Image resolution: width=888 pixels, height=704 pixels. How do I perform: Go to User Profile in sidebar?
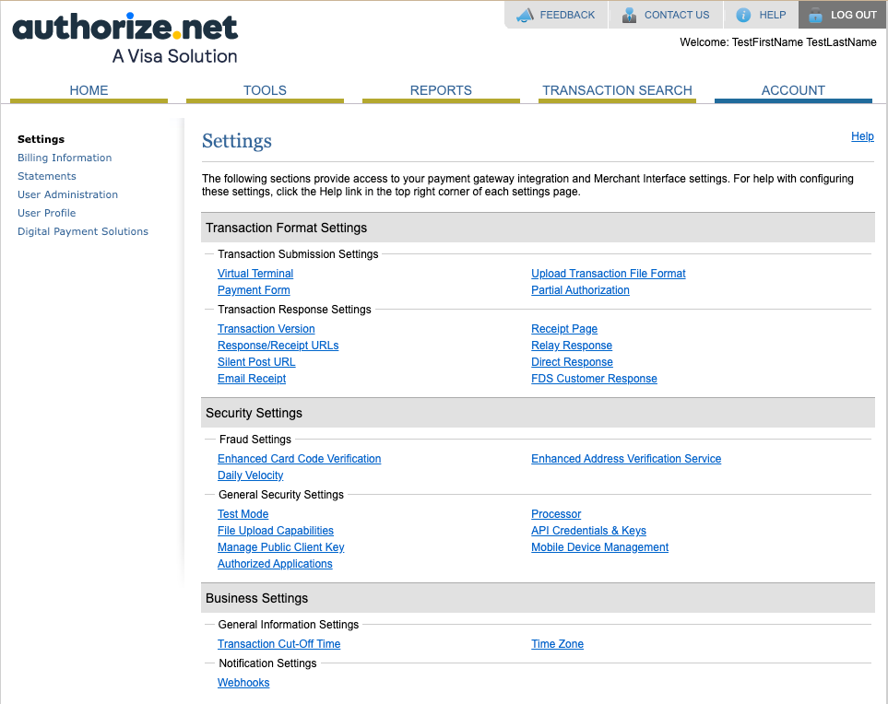click(x=46, y=213)
